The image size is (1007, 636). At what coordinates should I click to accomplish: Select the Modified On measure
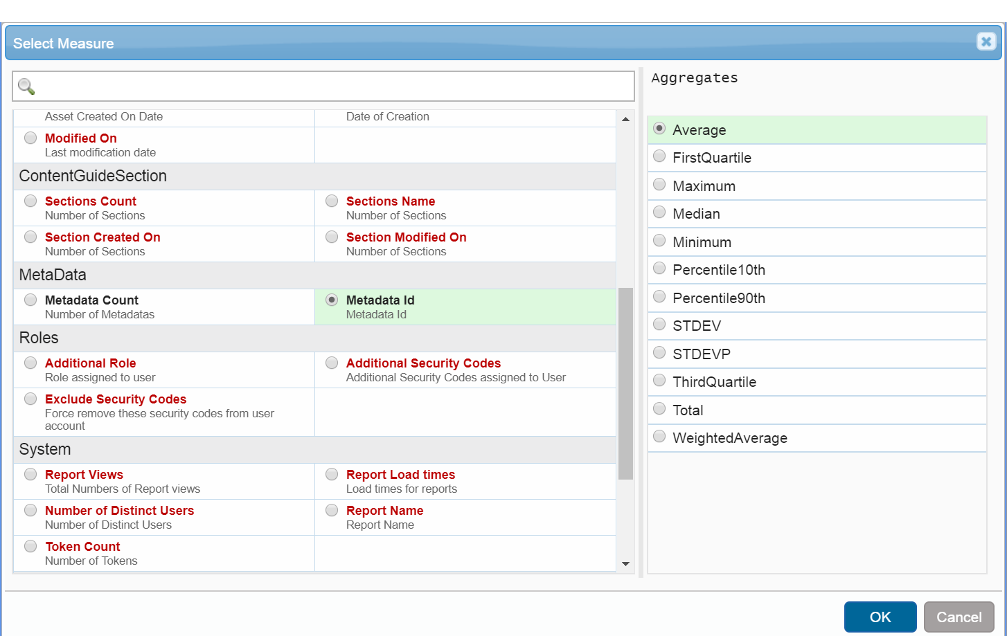[x=30, y=138]
